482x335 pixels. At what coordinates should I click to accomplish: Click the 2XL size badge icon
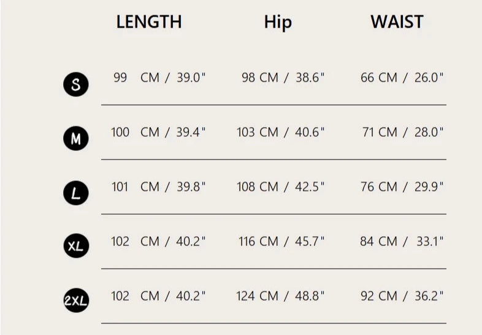[x=76, y=301]
